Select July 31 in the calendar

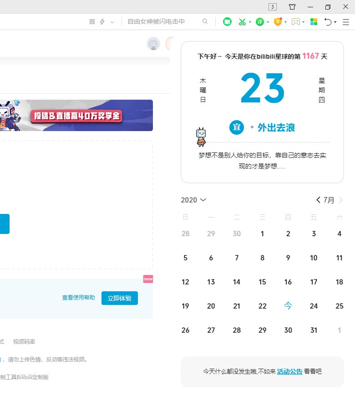[x=314, y=330]
